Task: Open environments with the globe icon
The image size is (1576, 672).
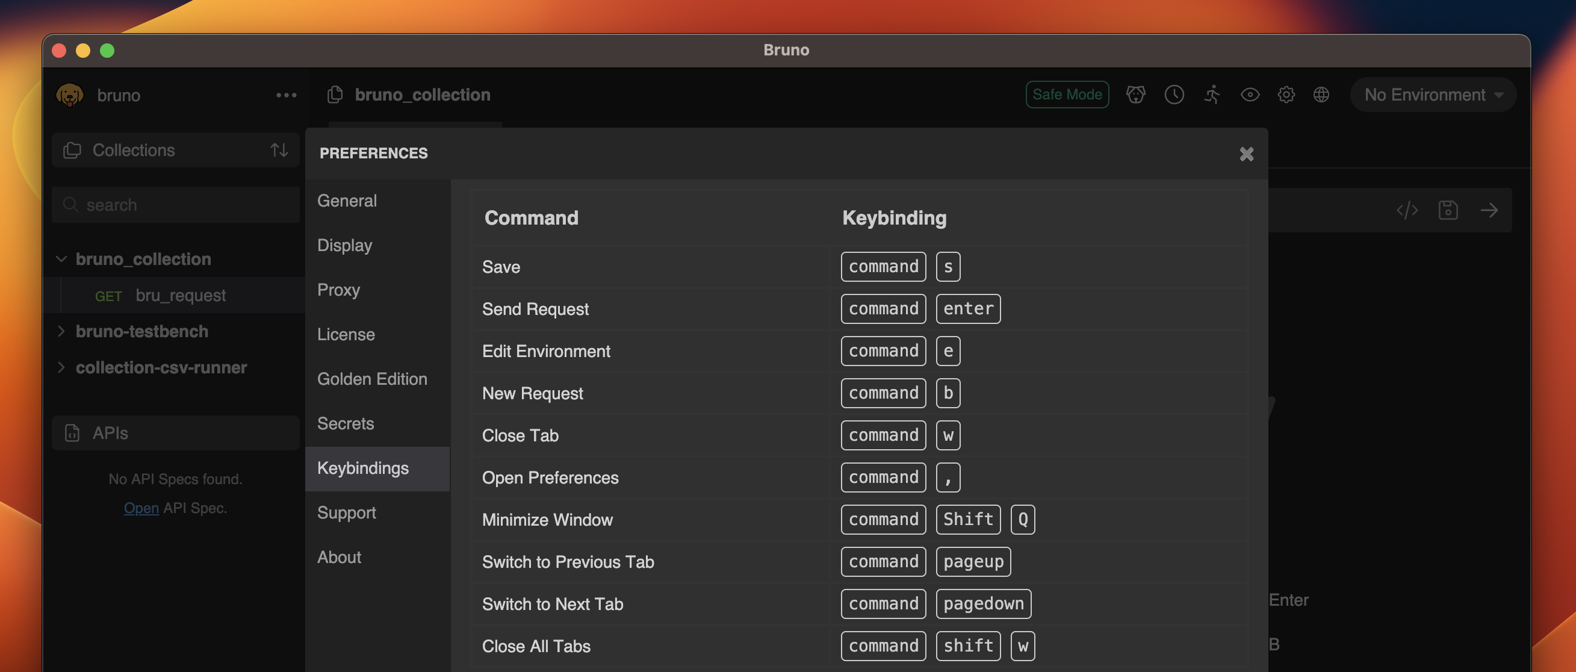Action: (x=1321, y=95)
